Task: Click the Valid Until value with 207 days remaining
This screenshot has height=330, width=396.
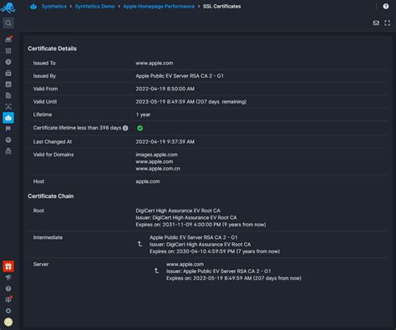Action: 191,102
